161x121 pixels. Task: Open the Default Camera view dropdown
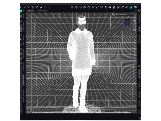click(124, 14)
